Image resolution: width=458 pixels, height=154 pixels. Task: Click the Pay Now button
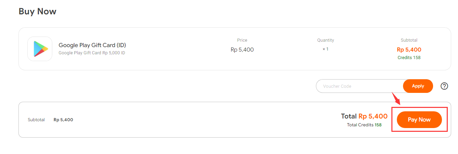[x=419, y=120]
